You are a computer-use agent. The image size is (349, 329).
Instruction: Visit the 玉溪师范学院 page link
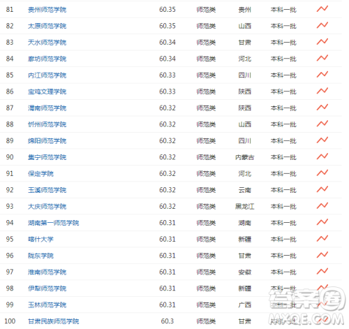tap(47, 190)
